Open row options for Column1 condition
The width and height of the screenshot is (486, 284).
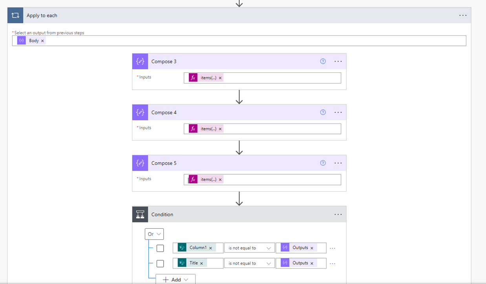click(333, 248)
